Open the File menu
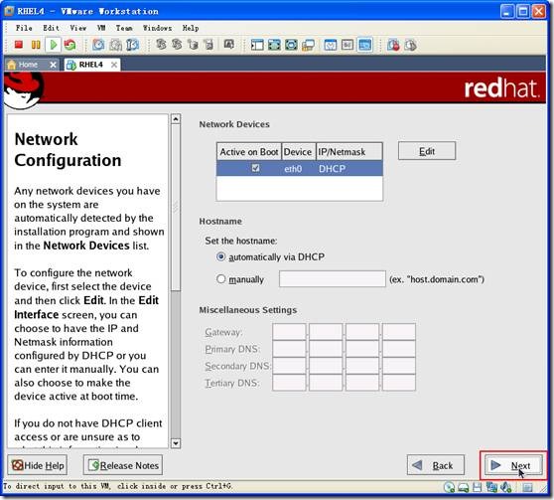The image size is (554, 500). 24,28
